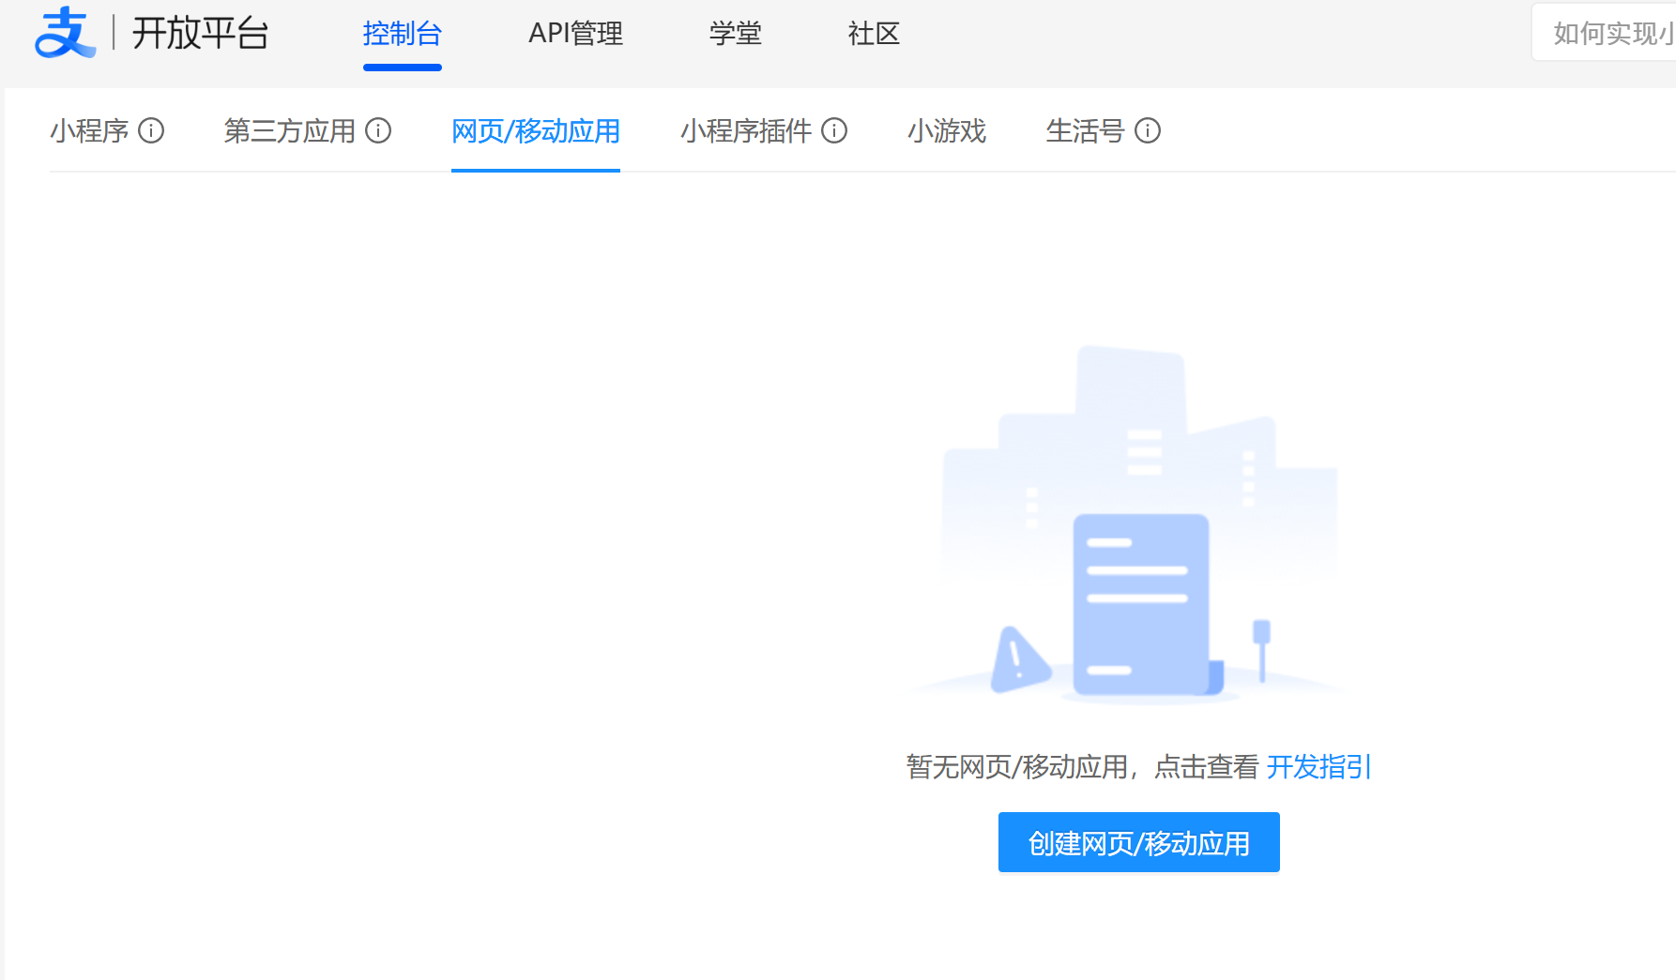Click the info icon next to 小程序
Viewport: 1676px width, 980px height.
tap(151, 130)
